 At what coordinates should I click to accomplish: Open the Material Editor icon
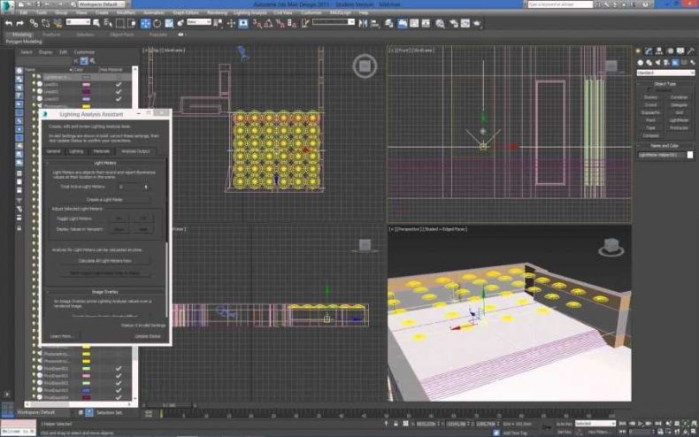click(441, 23)
